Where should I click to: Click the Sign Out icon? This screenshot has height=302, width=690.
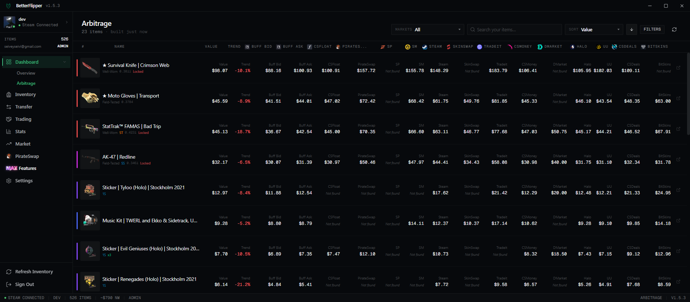9,285
